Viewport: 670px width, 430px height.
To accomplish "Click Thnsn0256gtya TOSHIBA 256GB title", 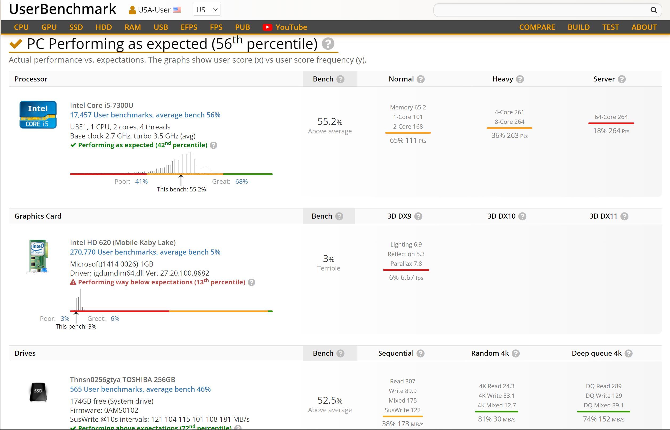I will pyautogui.click(x=122, y=379).
